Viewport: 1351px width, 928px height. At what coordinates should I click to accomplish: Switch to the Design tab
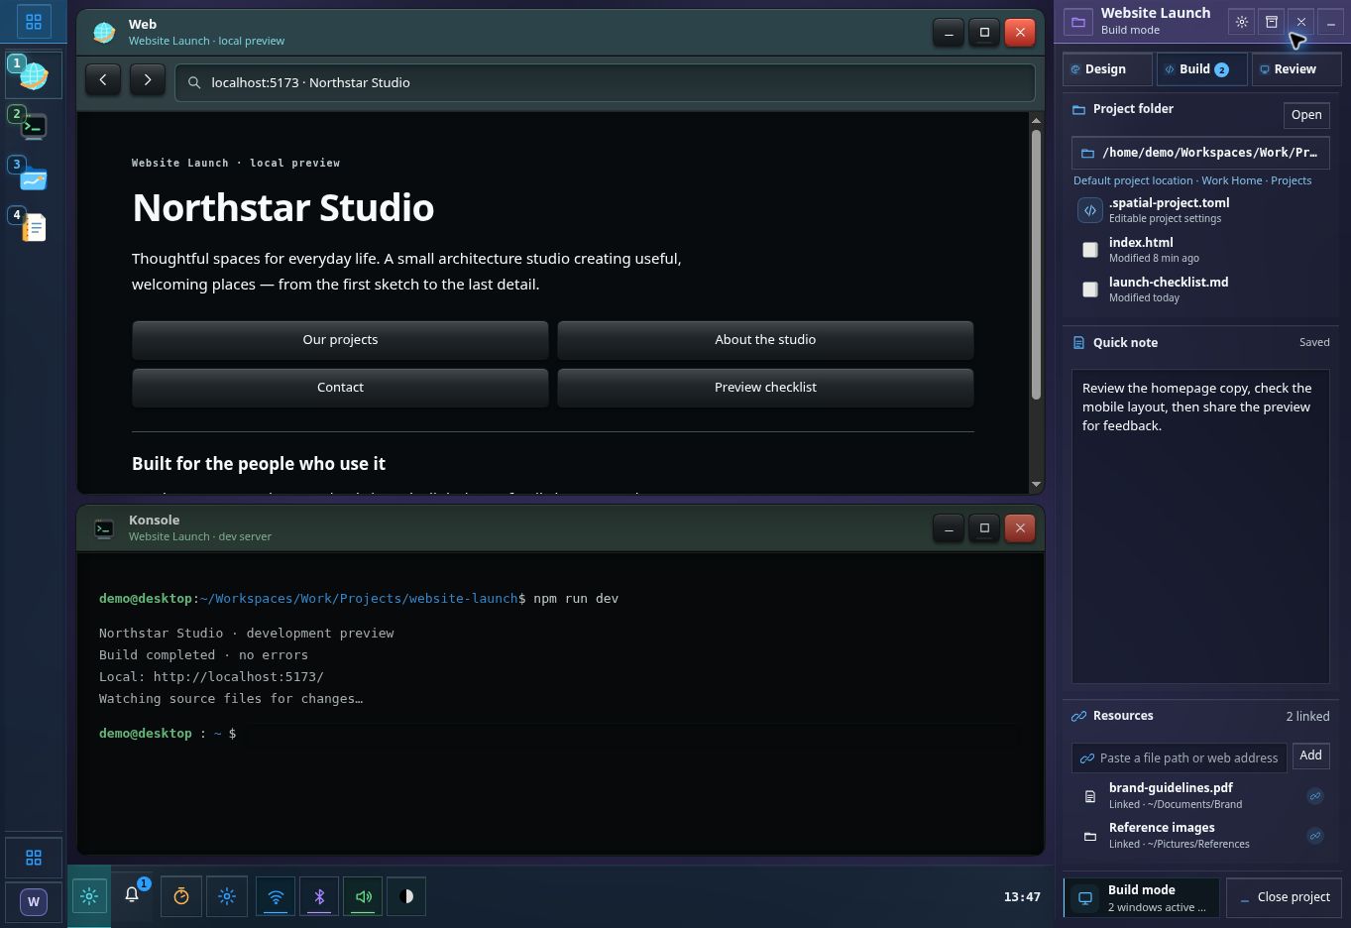coord(1107,69)
